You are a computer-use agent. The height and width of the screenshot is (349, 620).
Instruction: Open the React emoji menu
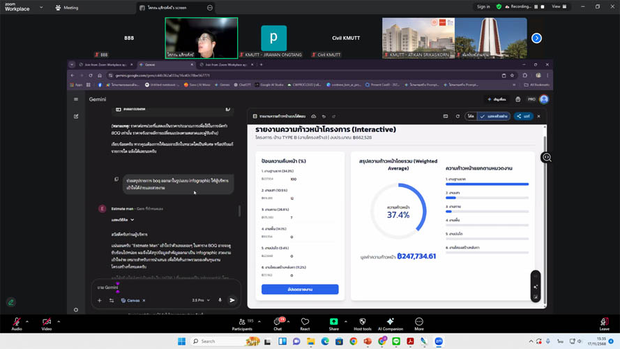(305, 322)
